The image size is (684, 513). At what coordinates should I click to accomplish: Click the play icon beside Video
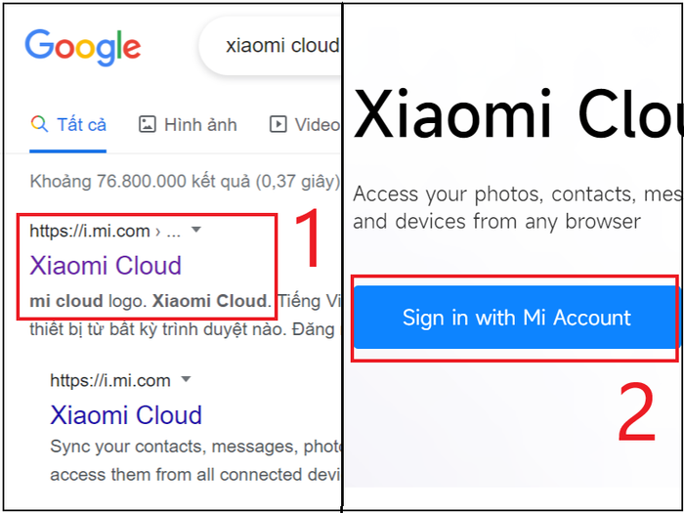click(278, 125)
